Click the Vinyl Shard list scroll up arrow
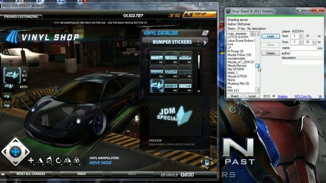Screen dimensions: 326x183 [257, 34]
